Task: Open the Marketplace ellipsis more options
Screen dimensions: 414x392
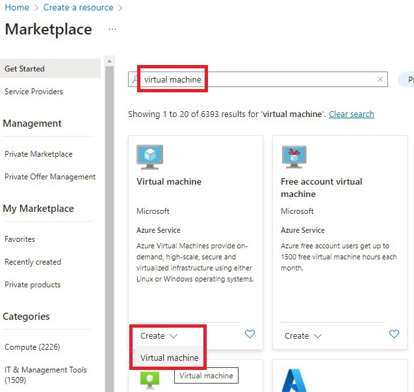Action: point(112,29)
